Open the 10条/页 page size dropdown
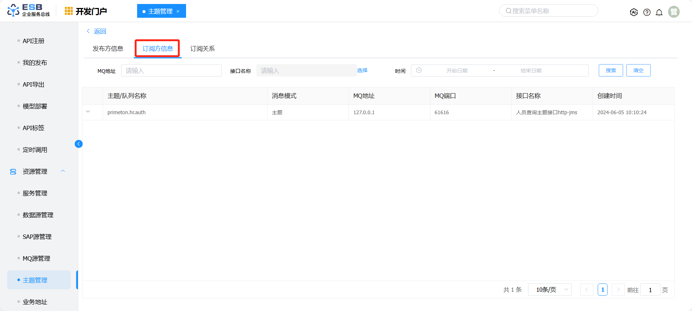 549,290
